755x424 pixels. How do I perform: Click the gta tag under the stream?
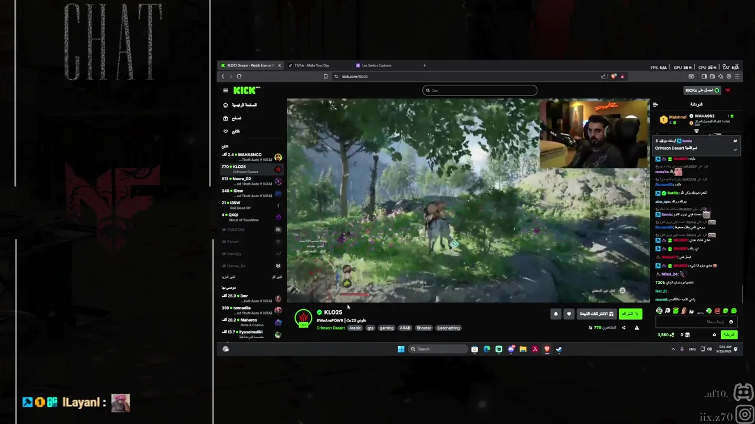(x=370, y=328)
